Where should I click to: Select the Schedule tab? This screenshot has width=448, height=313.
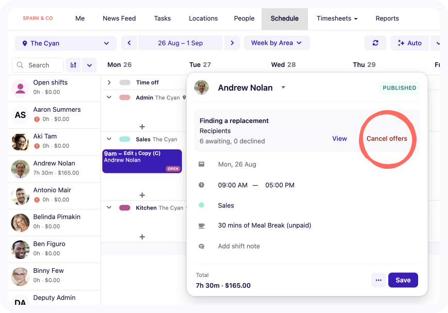point(285,19)
